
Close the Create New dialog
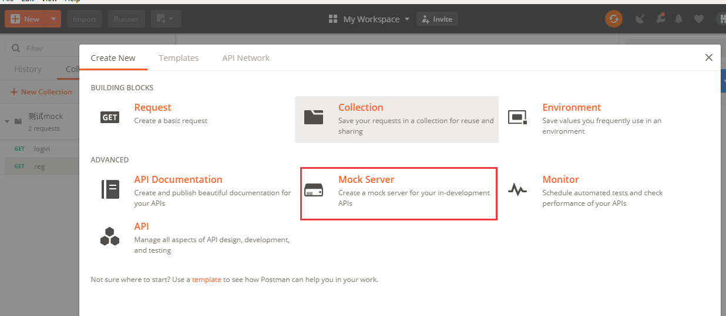pyautogui.click(x=709, y=57)
